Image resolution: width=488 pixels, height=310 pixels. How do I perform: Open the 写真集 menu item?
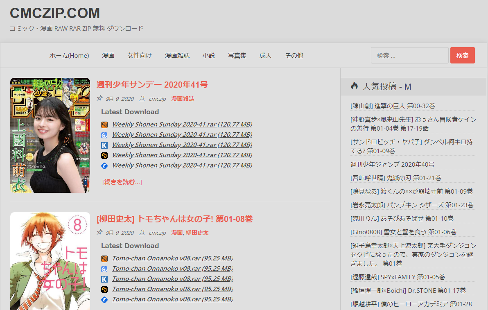(x=237, y=55)
